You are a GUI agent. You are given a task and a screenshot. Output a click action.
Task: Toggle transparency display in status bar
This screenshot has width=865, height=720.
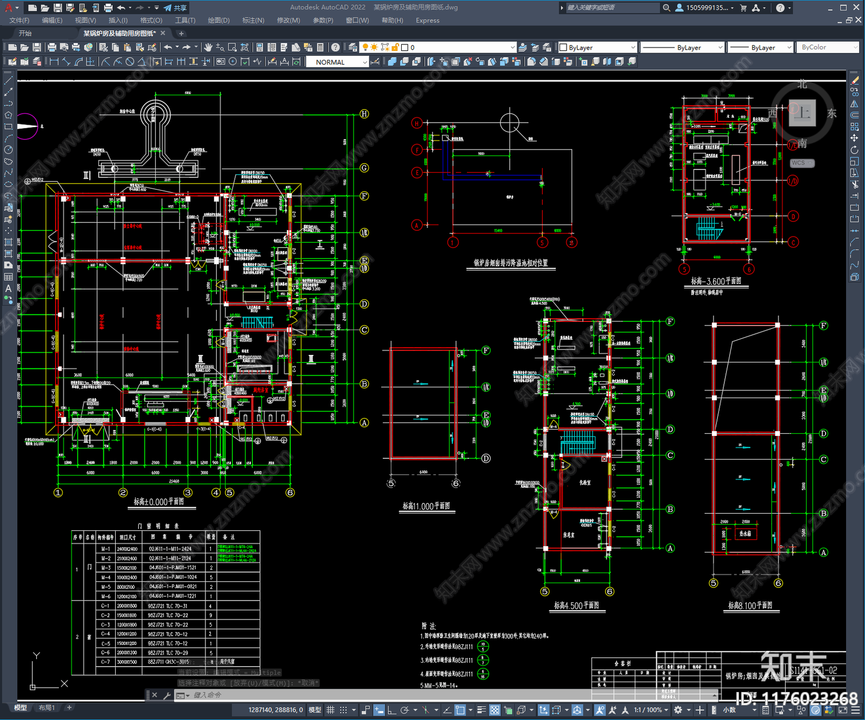tap(495, 710)
